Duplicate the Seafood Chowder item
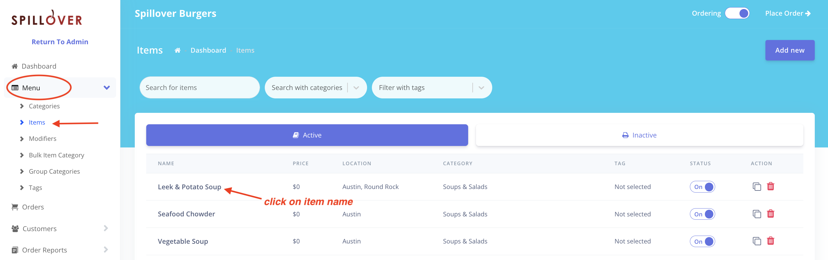Image resolution: width=828 pixels, height=260 pixels. [757, 214]
